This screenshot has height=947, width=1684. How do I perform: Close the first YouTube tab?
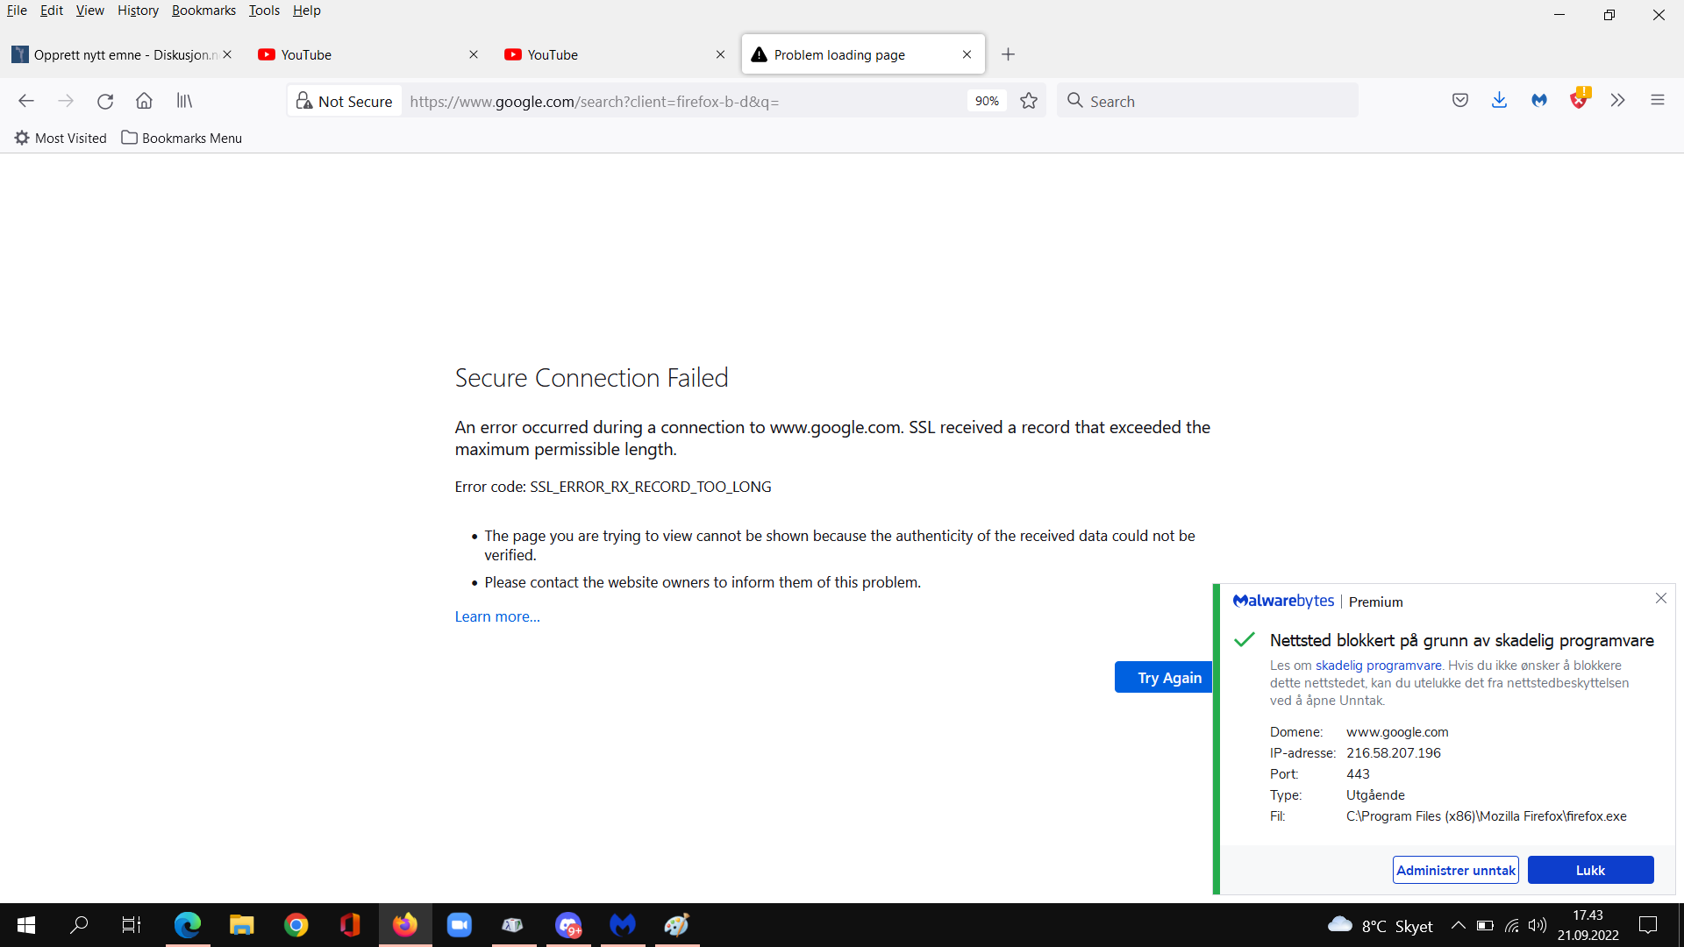[x=474, y=54]
